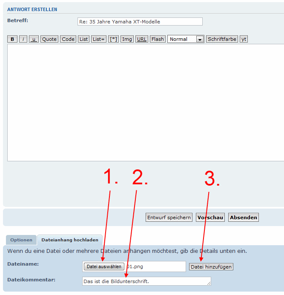284x295 pixels.
Task: Submit the reply with Absenden
Action: tap(244, 218)
